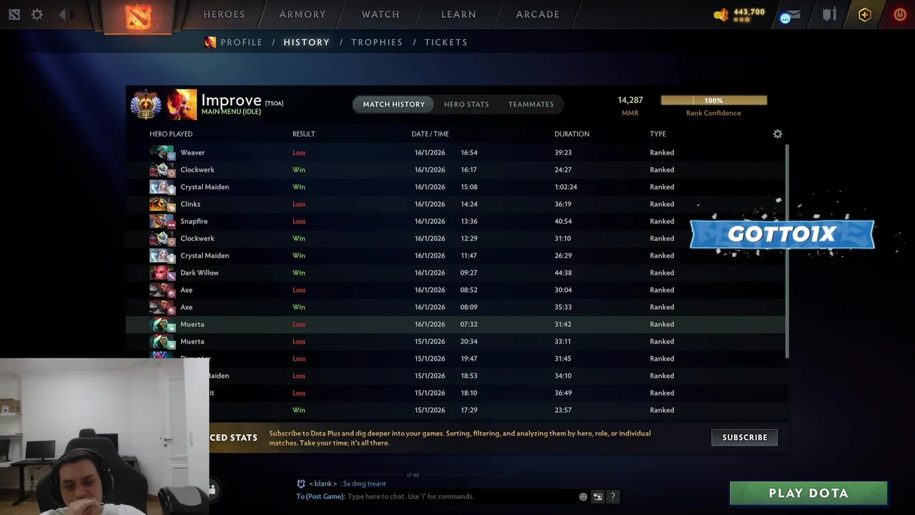Select Snapfire hero portrait icon
This screenshot has height=515, width=915.
point(162,221)
